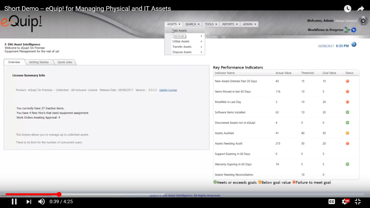Mute the video volume

click(x=42, y=201)
